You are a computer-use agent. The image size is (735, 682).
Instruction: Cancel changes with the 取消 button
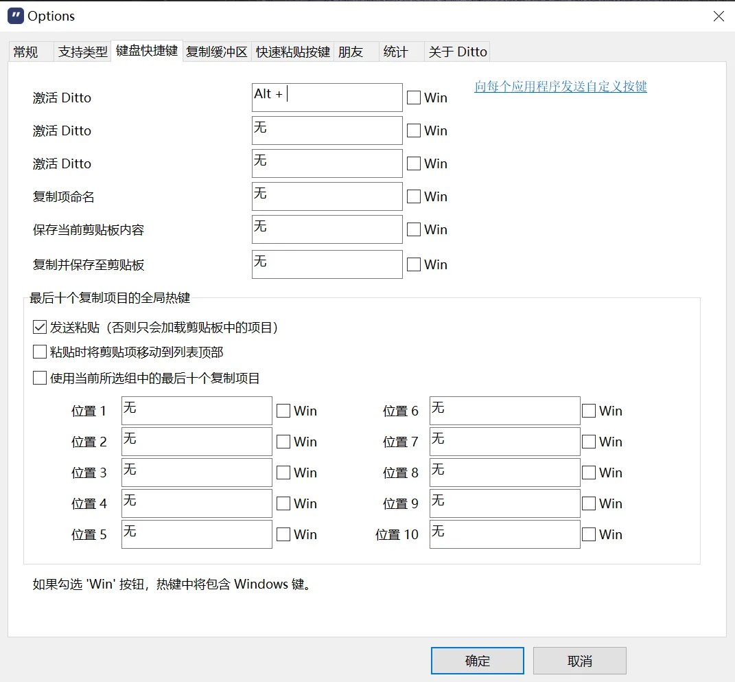pos(580,661)
